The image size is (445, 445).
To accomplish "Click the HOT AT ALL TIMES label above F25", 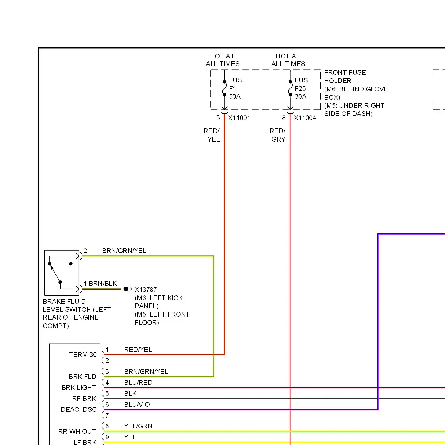I will (288, 60).
